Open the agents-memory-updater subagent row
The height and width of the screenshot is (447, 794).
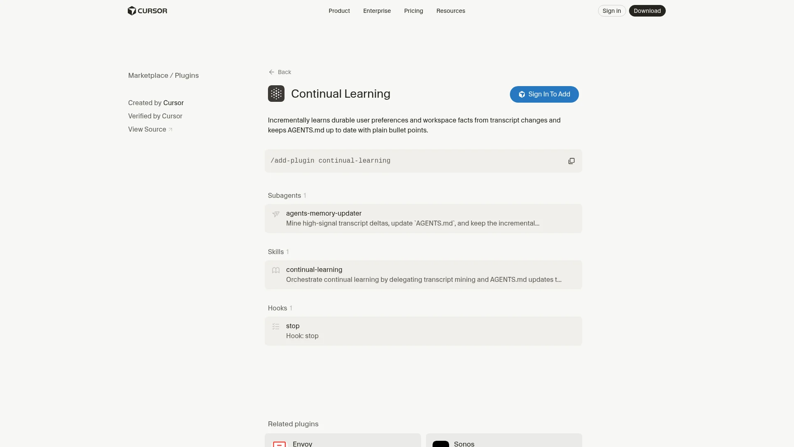[x=423, y=219]
